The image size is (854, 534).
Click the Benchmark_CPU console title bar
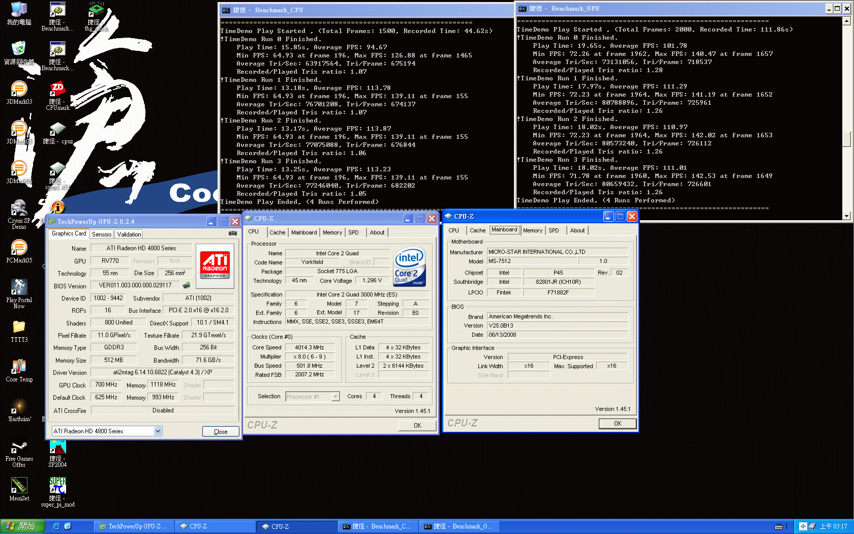click(x=366, y=10)
